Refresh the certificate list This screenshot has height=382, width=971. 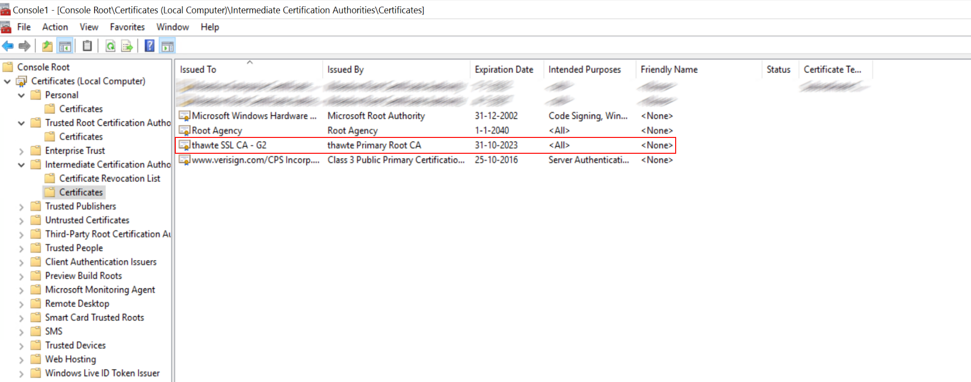coord(110,46)
